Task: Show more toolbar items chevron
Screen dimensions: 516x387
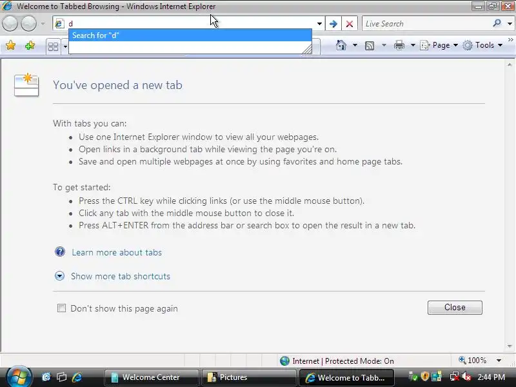Action: click(511, 39)
